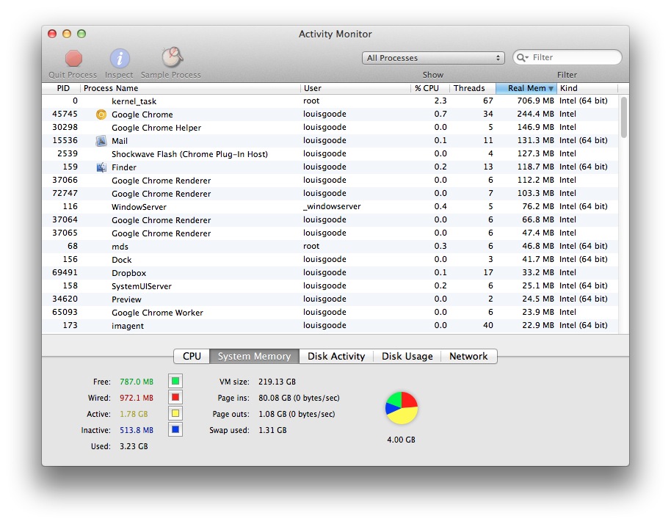671x524 pixels.
Task: Click the Quit Process stop-sign icon
Action: click(x=73, y=58)
